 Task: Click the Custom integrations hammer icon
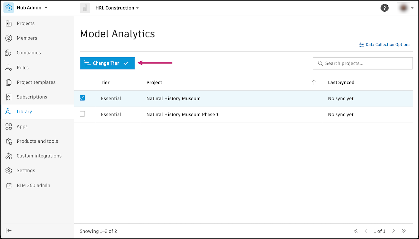[9, 156]
